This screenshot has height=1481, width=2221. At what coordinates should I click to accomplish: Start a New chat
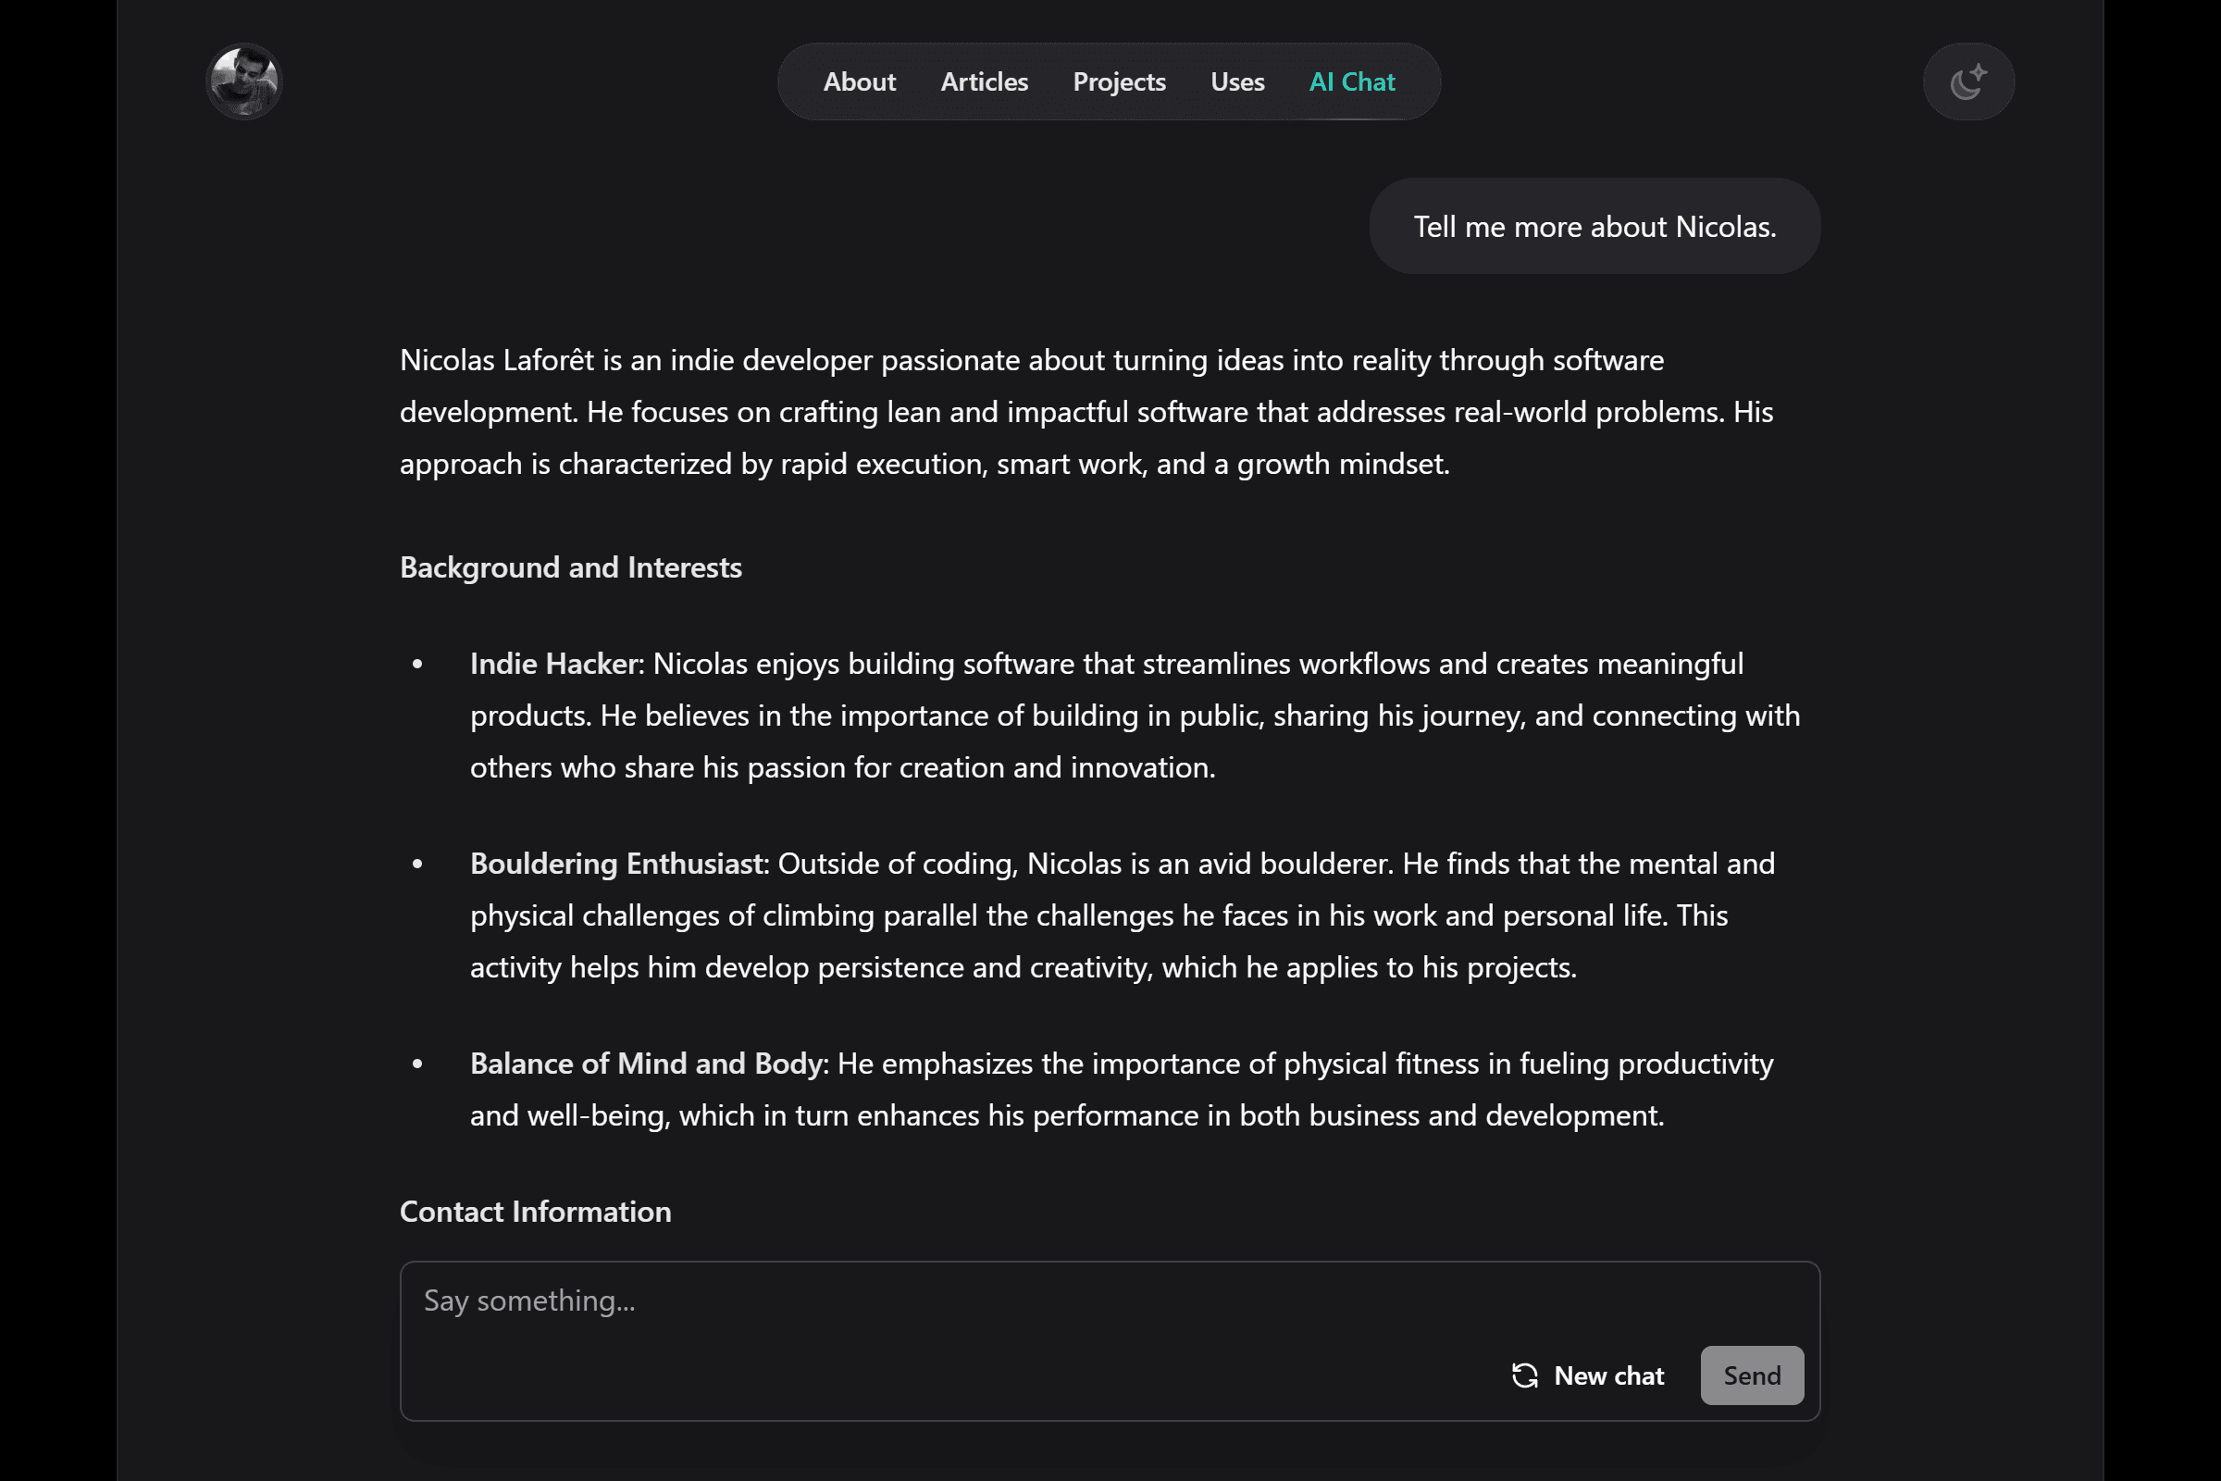pyautogui.click(x=1608, y=1375)
